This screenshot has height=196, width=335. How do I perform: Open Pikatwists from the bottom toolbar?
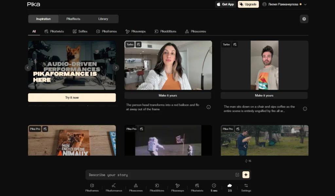coord(197,188)
